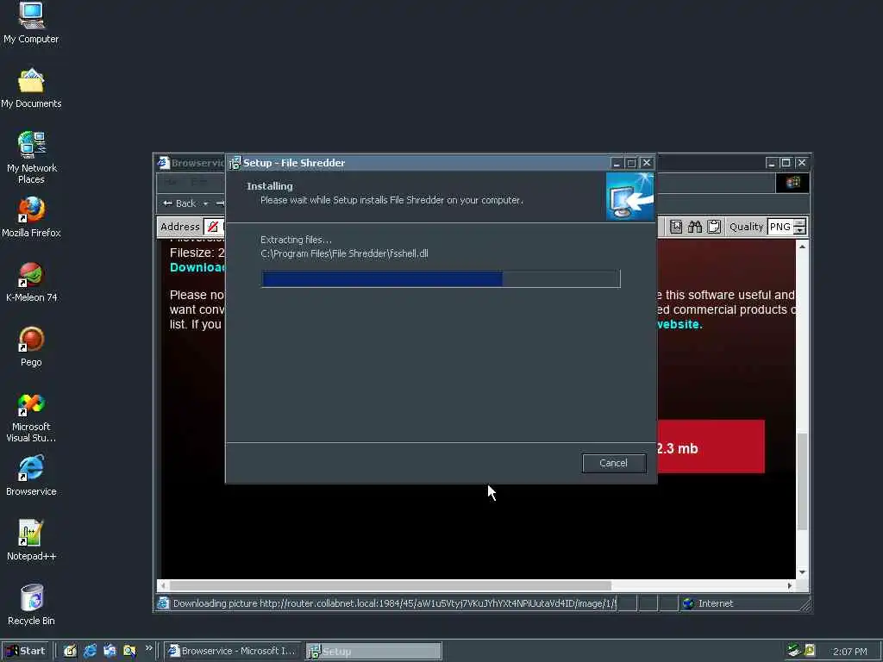
Task: Click the fsshell.dll file path text
Action: [x=344, y=254]
